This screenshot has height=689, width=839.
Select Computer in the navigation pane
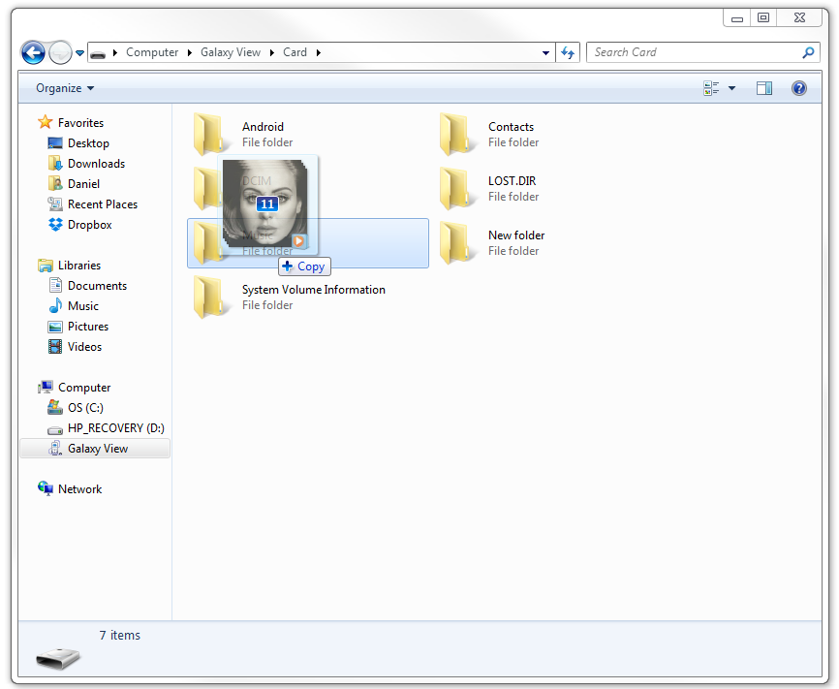point(84,388)
